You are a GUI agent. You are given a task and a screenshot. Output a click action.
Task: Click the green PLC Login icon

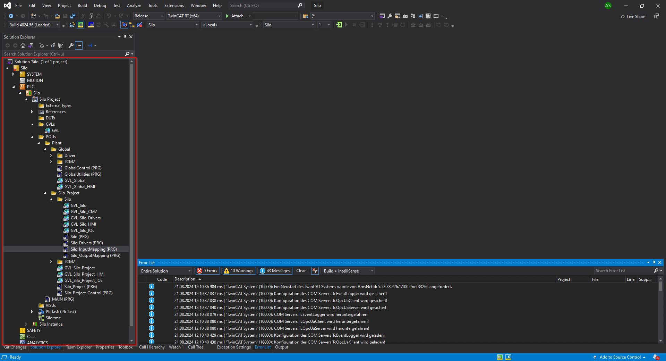(x=339, y=25)
